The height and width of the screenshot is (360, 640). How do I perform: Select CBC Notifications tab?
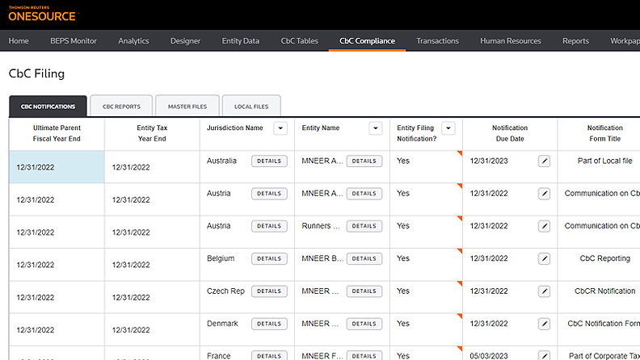coord(48,106)
